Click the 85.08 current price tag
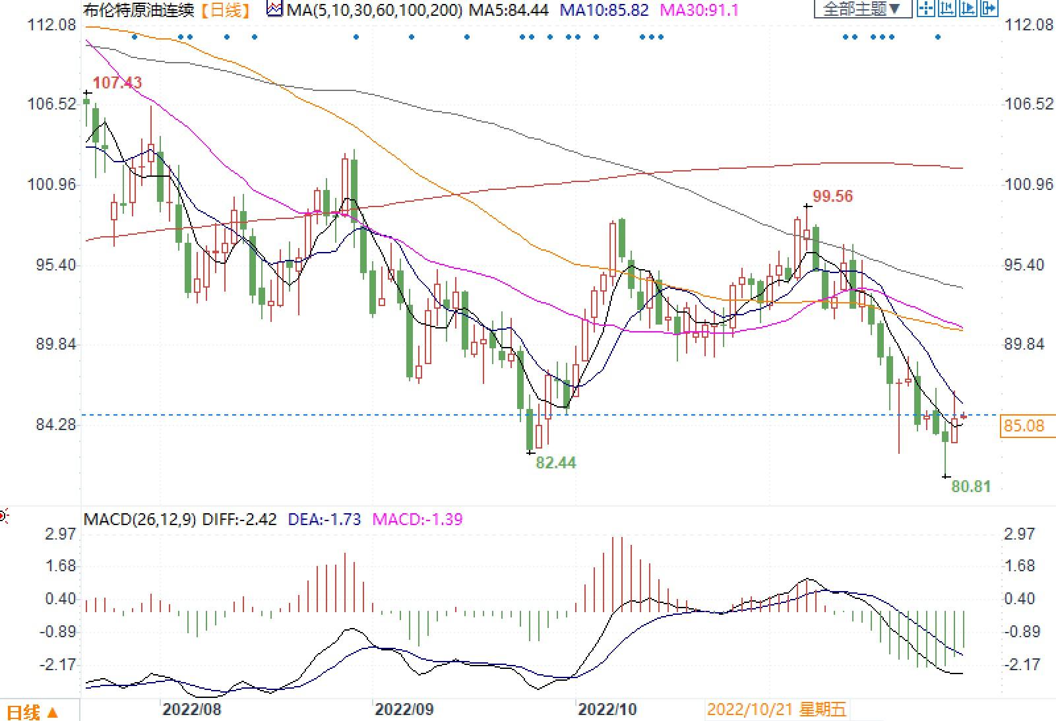 [x=1024, y=426]
